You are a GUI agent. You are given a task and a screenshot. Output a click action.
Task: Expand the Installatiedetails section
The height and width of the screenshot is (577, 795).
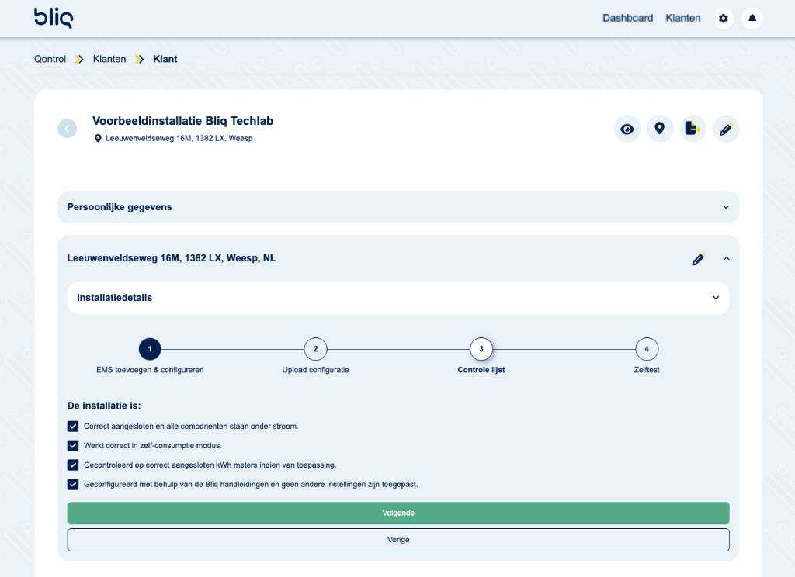tap(716, 298)
